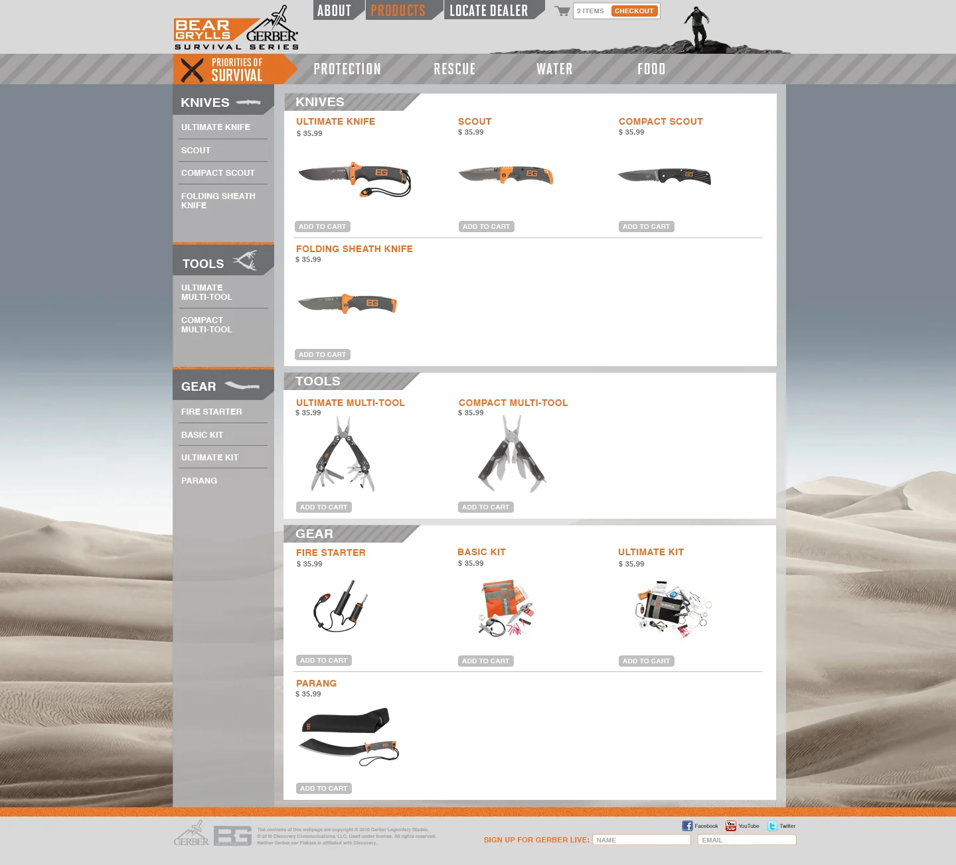This screenshot has height=865, width=956.
Task: Click the Folding Sheath Knife product title
Action: click(355, 249)
